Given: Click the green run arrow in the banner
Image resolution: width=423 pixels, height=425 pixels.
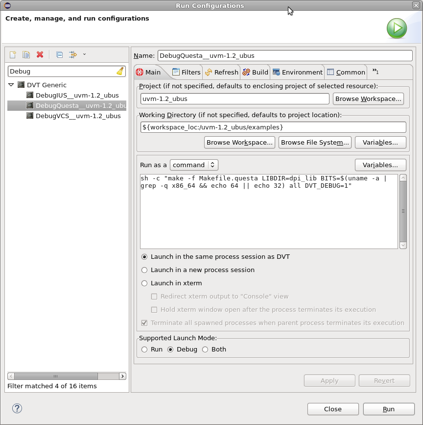Looking at the screenshot, I should (397, 28).
